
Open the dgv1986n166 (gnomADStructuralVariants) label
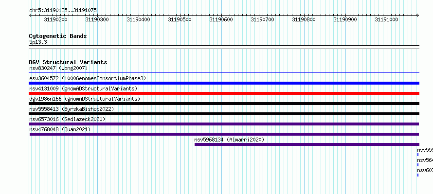click(85, 99)
